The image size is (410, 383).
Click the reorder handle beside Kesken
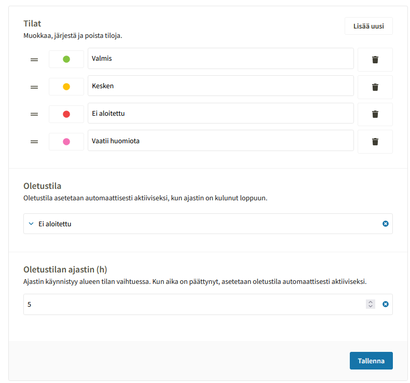coord(34,87)
